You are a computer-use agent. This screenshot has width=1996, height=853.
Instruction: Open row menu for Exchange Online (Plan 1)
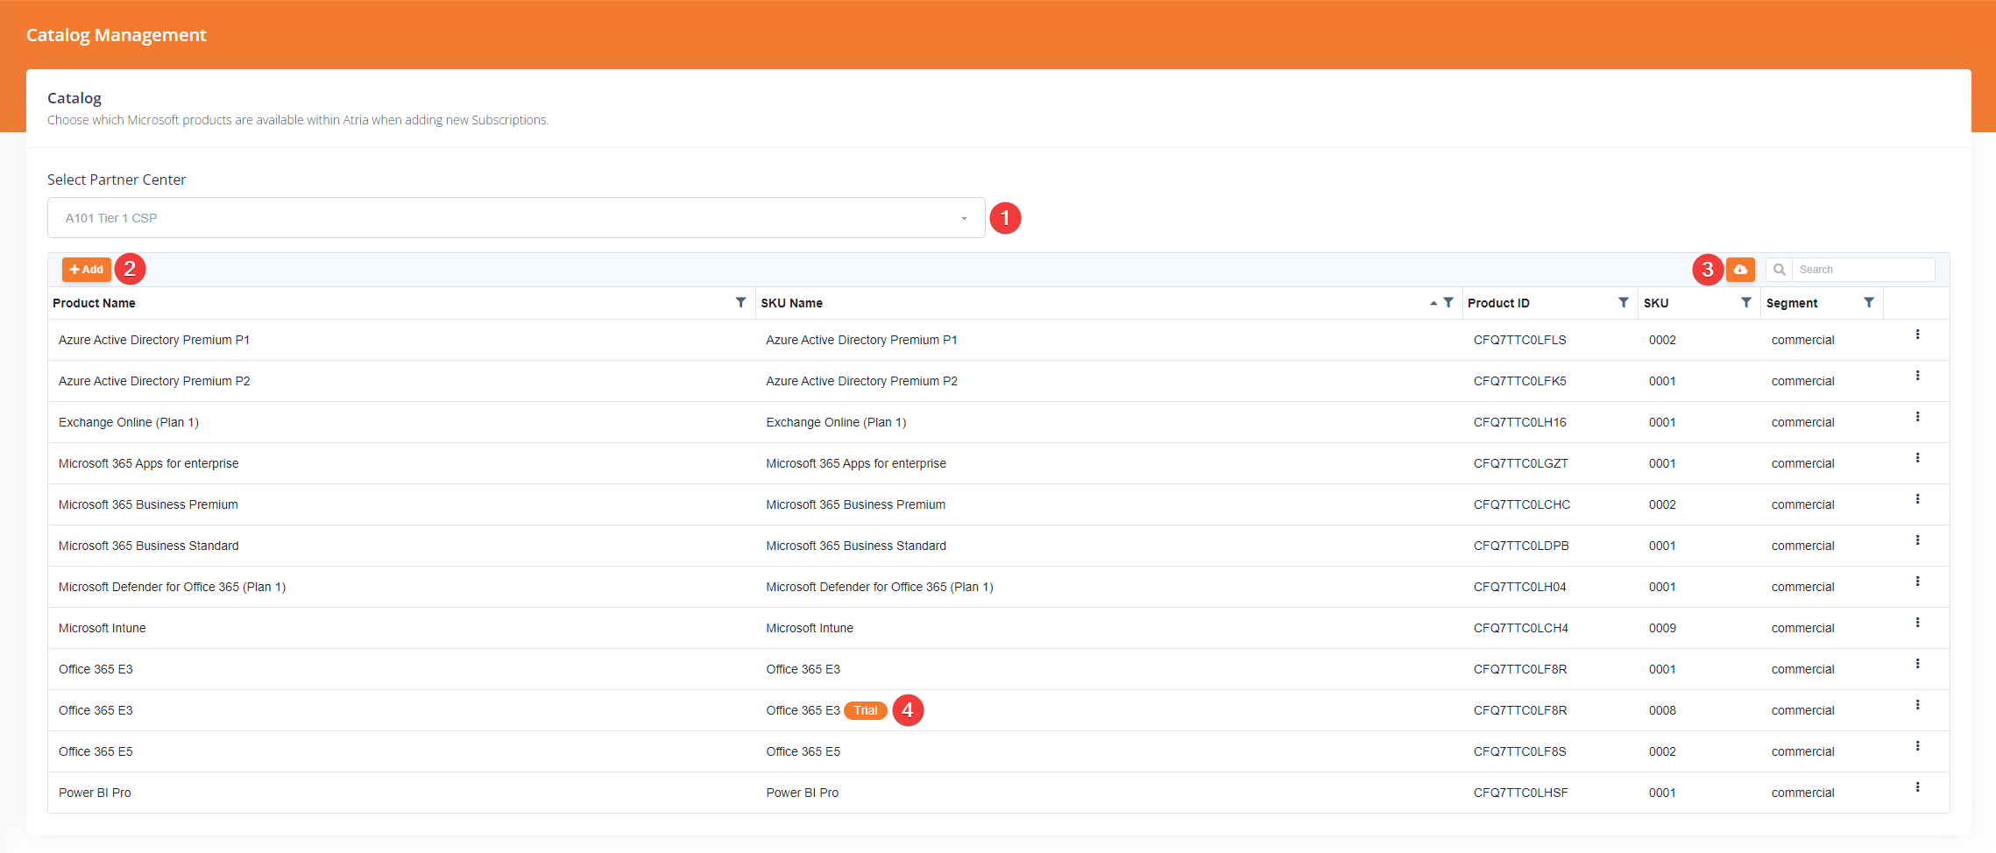tap(1917, 417)
